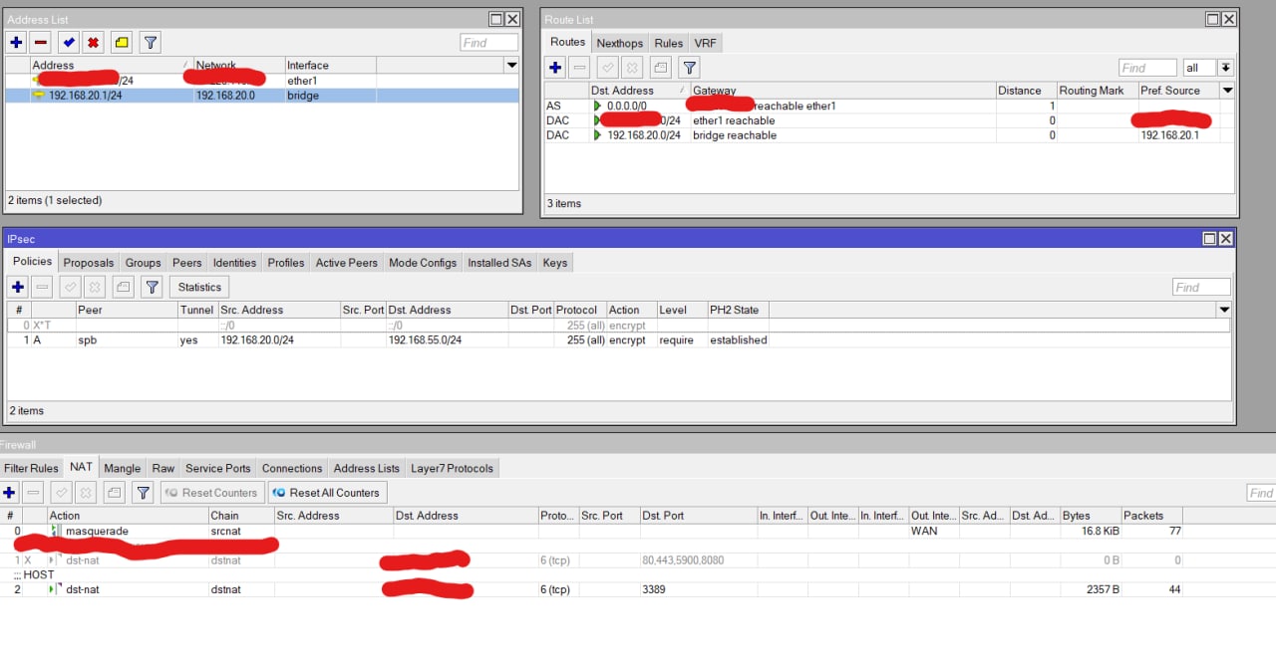Click the remove button in Route List toolbar
1276x664 pixels.
coord(580,68)
